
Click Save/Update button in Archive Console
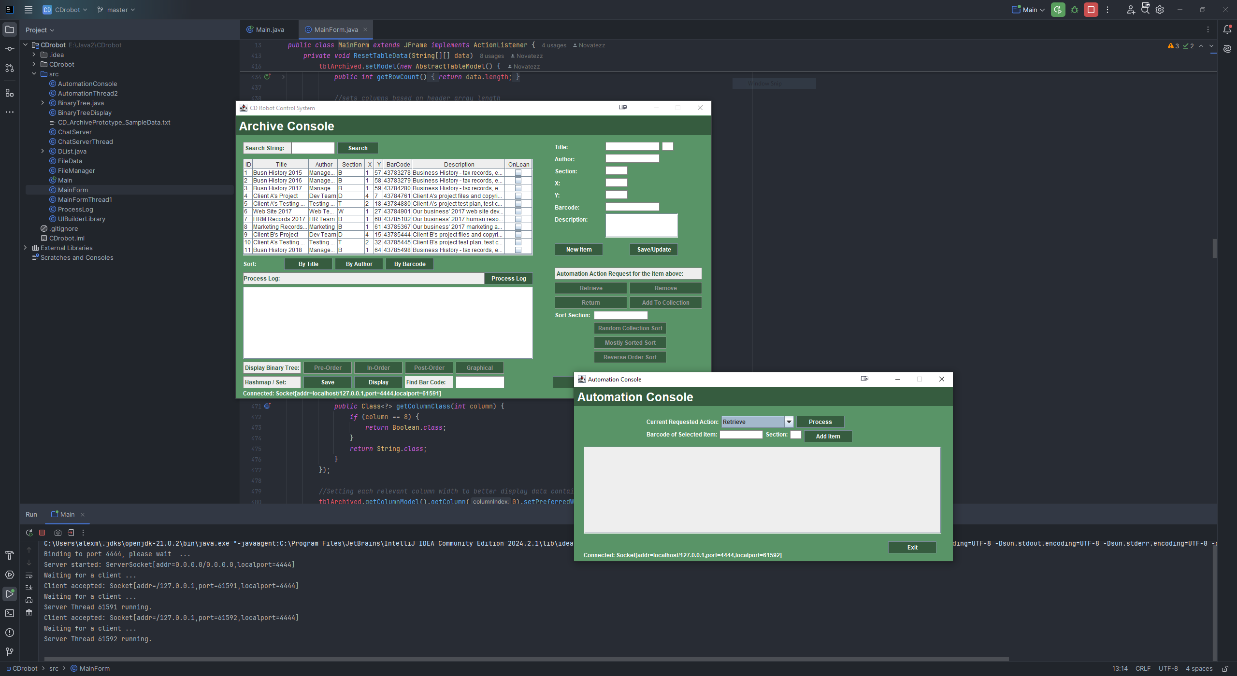point(654,250)
